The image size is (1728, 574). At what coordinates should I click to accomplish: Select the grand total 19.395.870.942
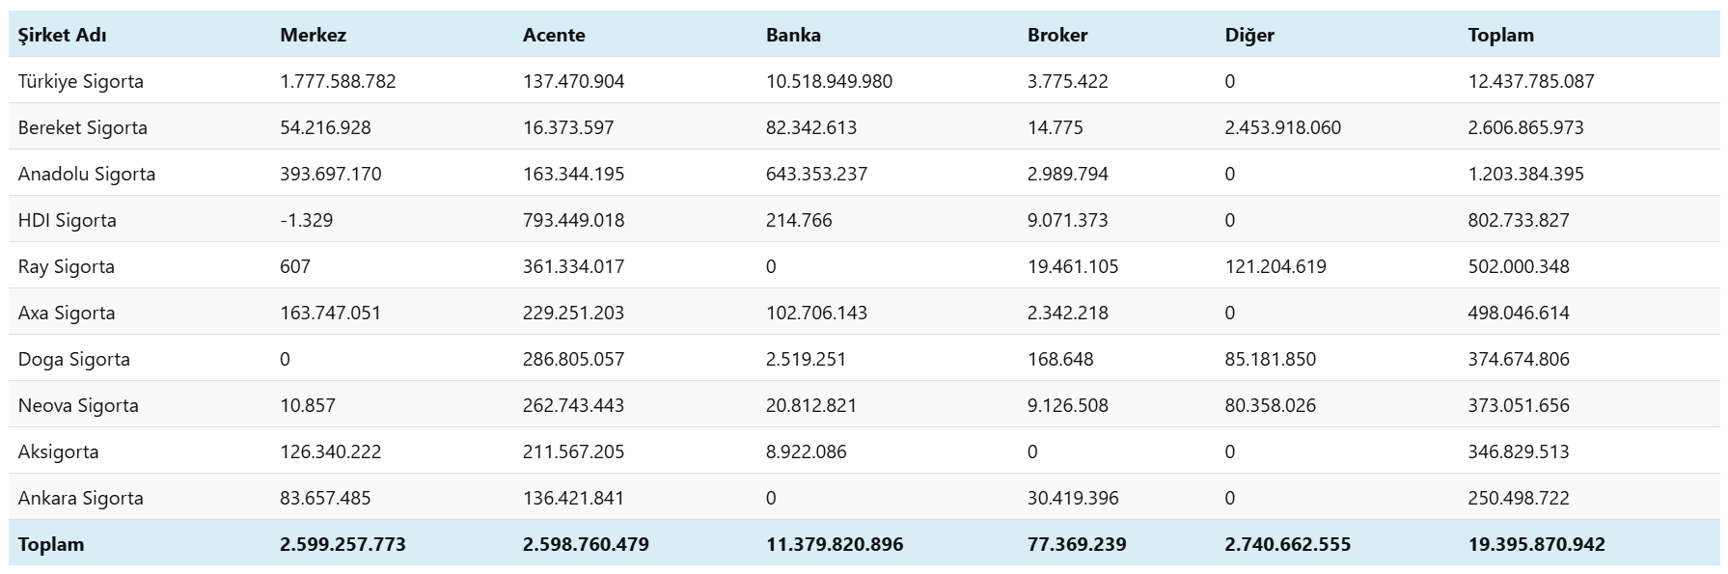(x=1536, y=544)
